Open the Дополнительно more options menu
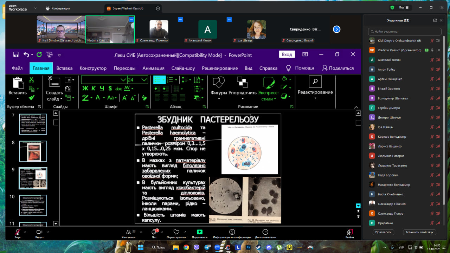This screenshot has width=450, height=253. (x=265, y=232)
